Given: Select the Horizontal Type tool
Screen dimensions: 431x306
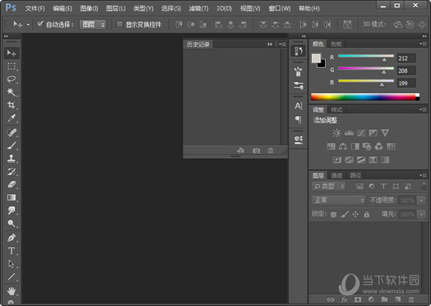Looking at the screenshot, I should coord(11,250).
